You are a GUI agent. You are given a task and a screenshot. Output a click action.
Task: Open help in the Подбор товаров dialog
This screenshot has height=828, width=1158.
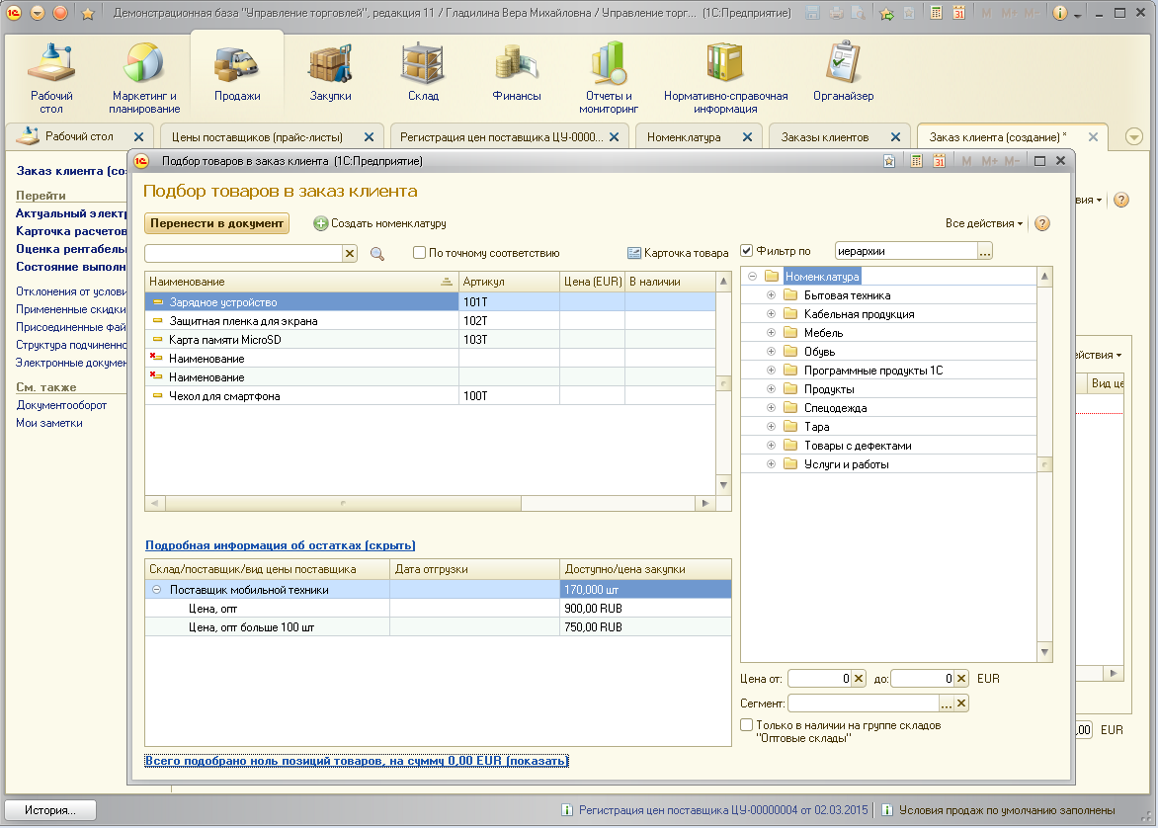(1042, 223)
